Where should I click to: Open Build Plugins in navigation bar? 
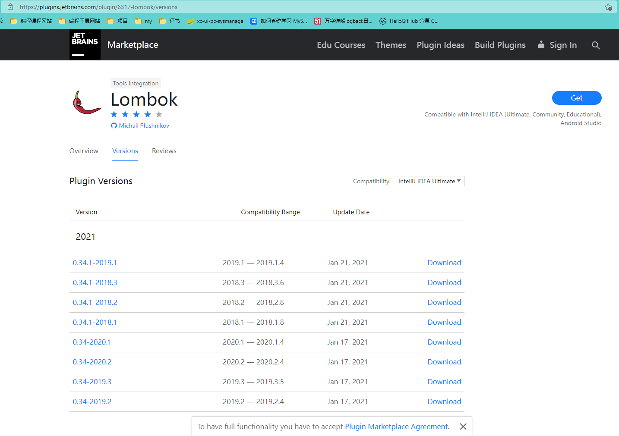pos(500,45)
